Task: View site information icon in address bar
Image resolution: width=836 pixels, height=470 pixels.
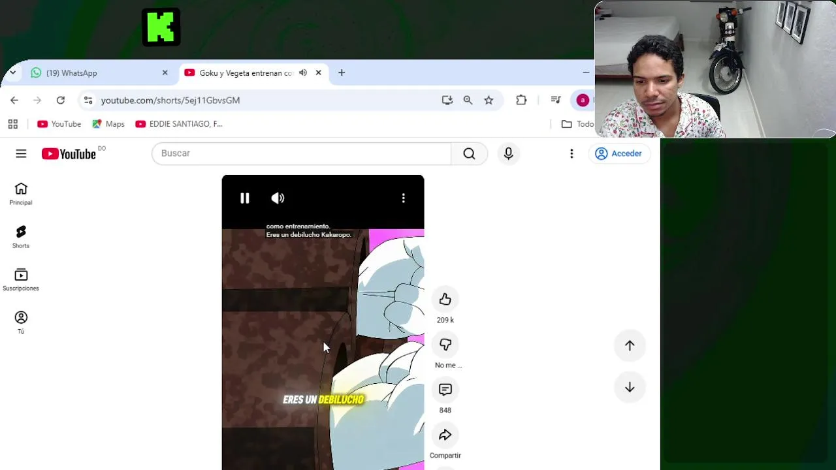Action: point(88,100)
